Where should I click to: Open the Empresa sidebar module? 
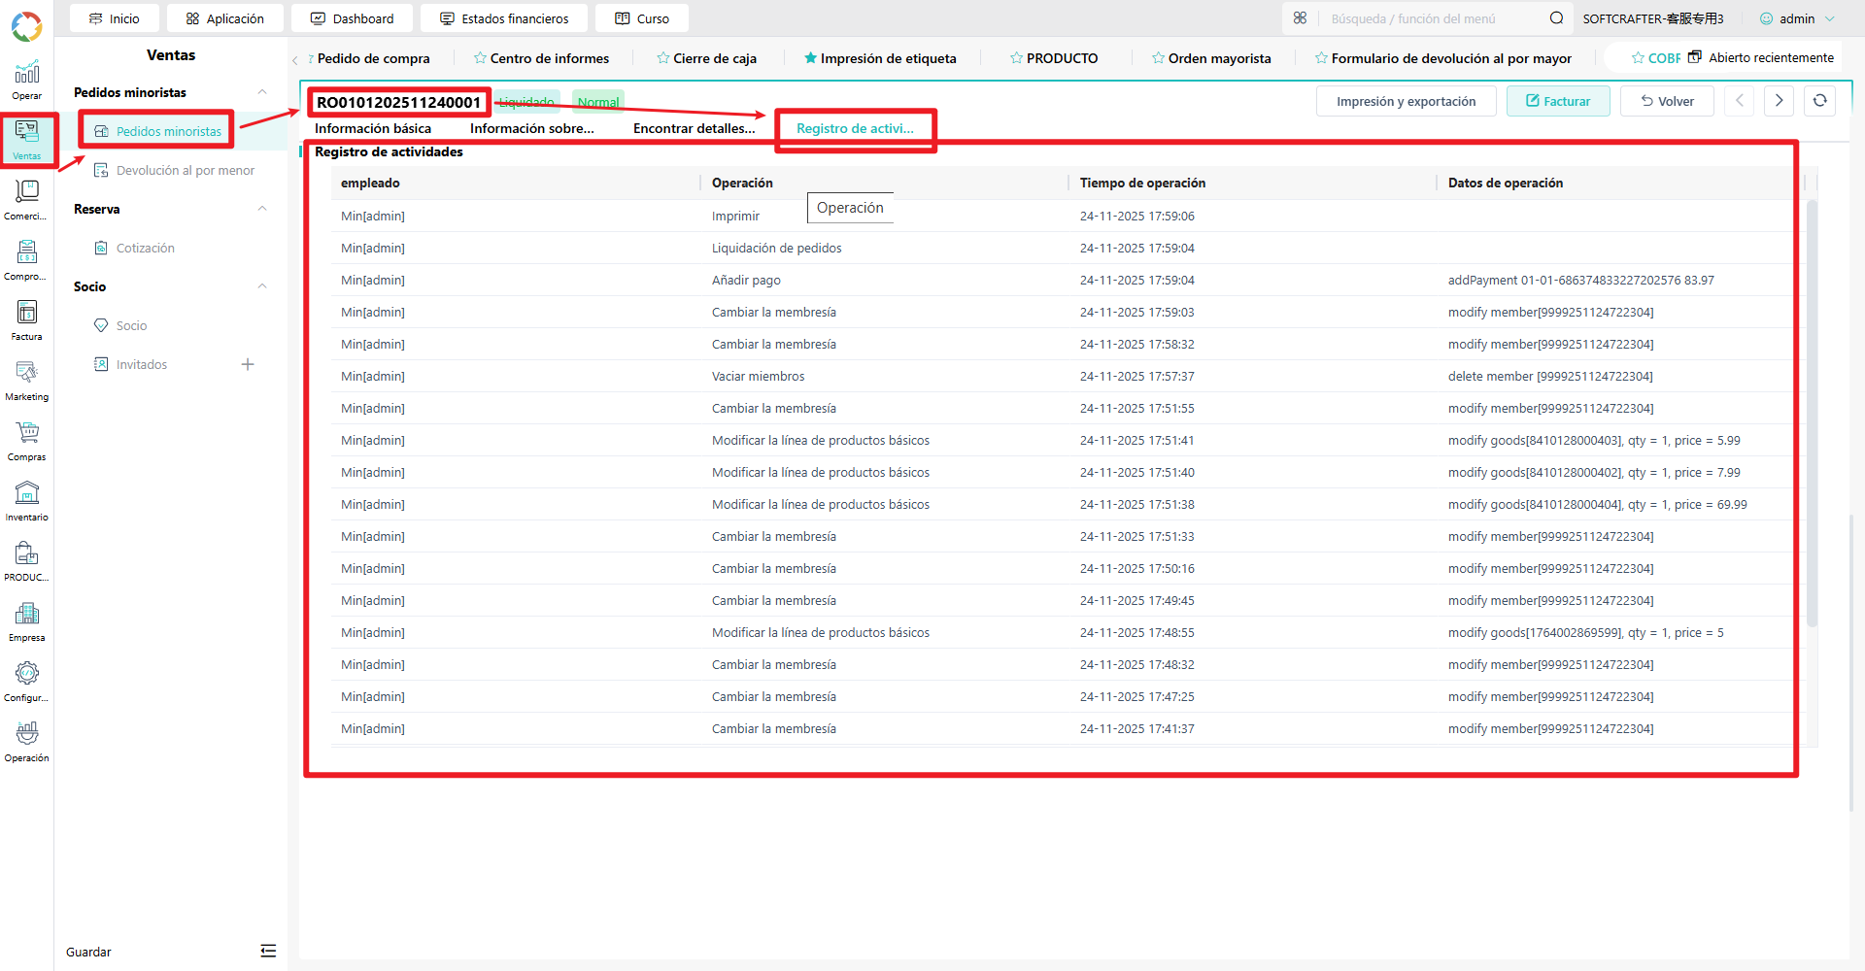pyautogui.click(x=26, y=621)
